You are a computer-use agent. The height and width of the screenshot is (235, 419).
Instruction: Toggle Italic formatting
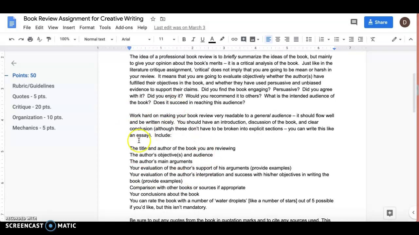coord(193,39)
